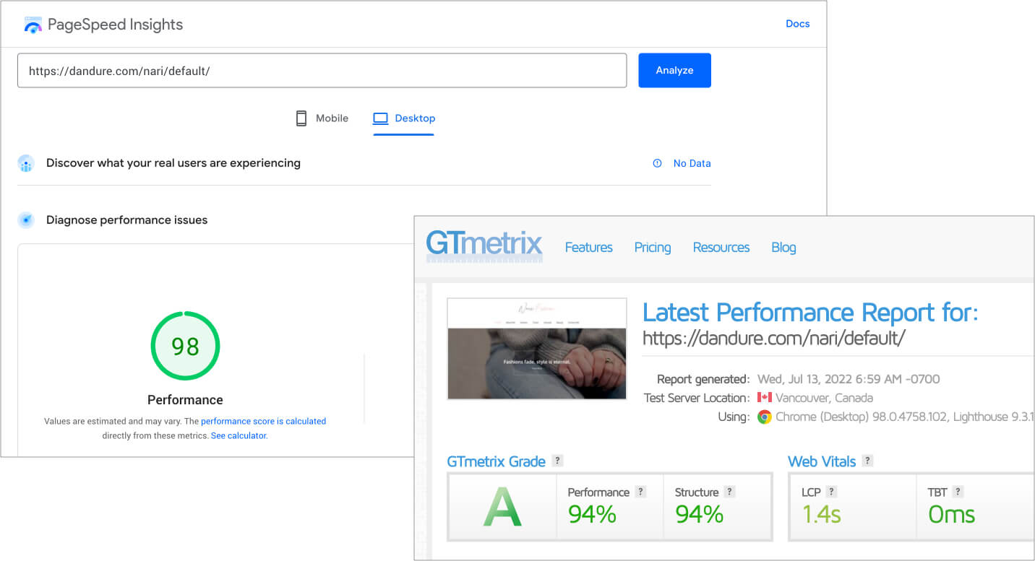Switch to the Mobile tab
Screen dimensions: 1035x561
pos(322,118)
